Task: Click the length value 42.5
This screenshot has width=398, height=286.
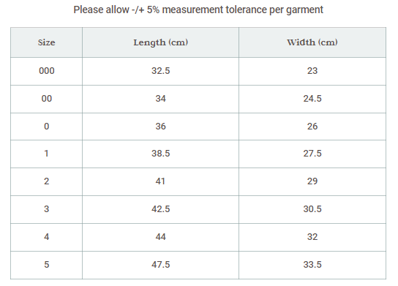Action: coord(161,209)
